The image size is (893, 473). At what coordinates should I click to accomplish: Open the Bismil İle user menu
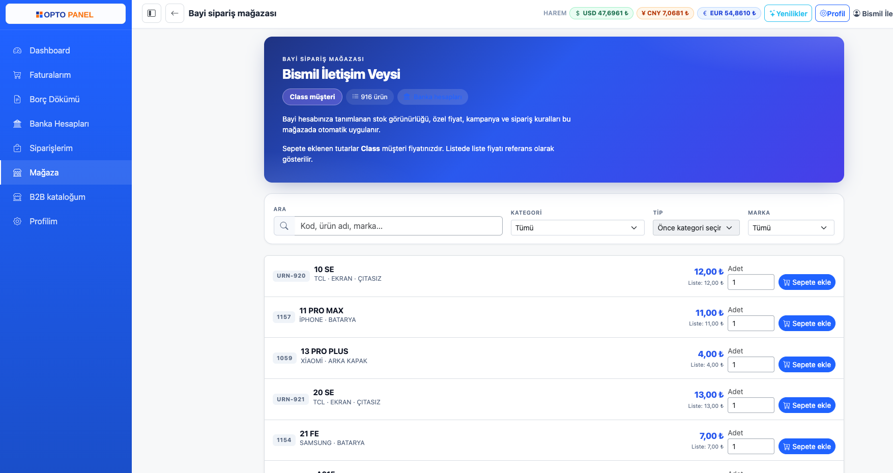click(x=873, y=13)
